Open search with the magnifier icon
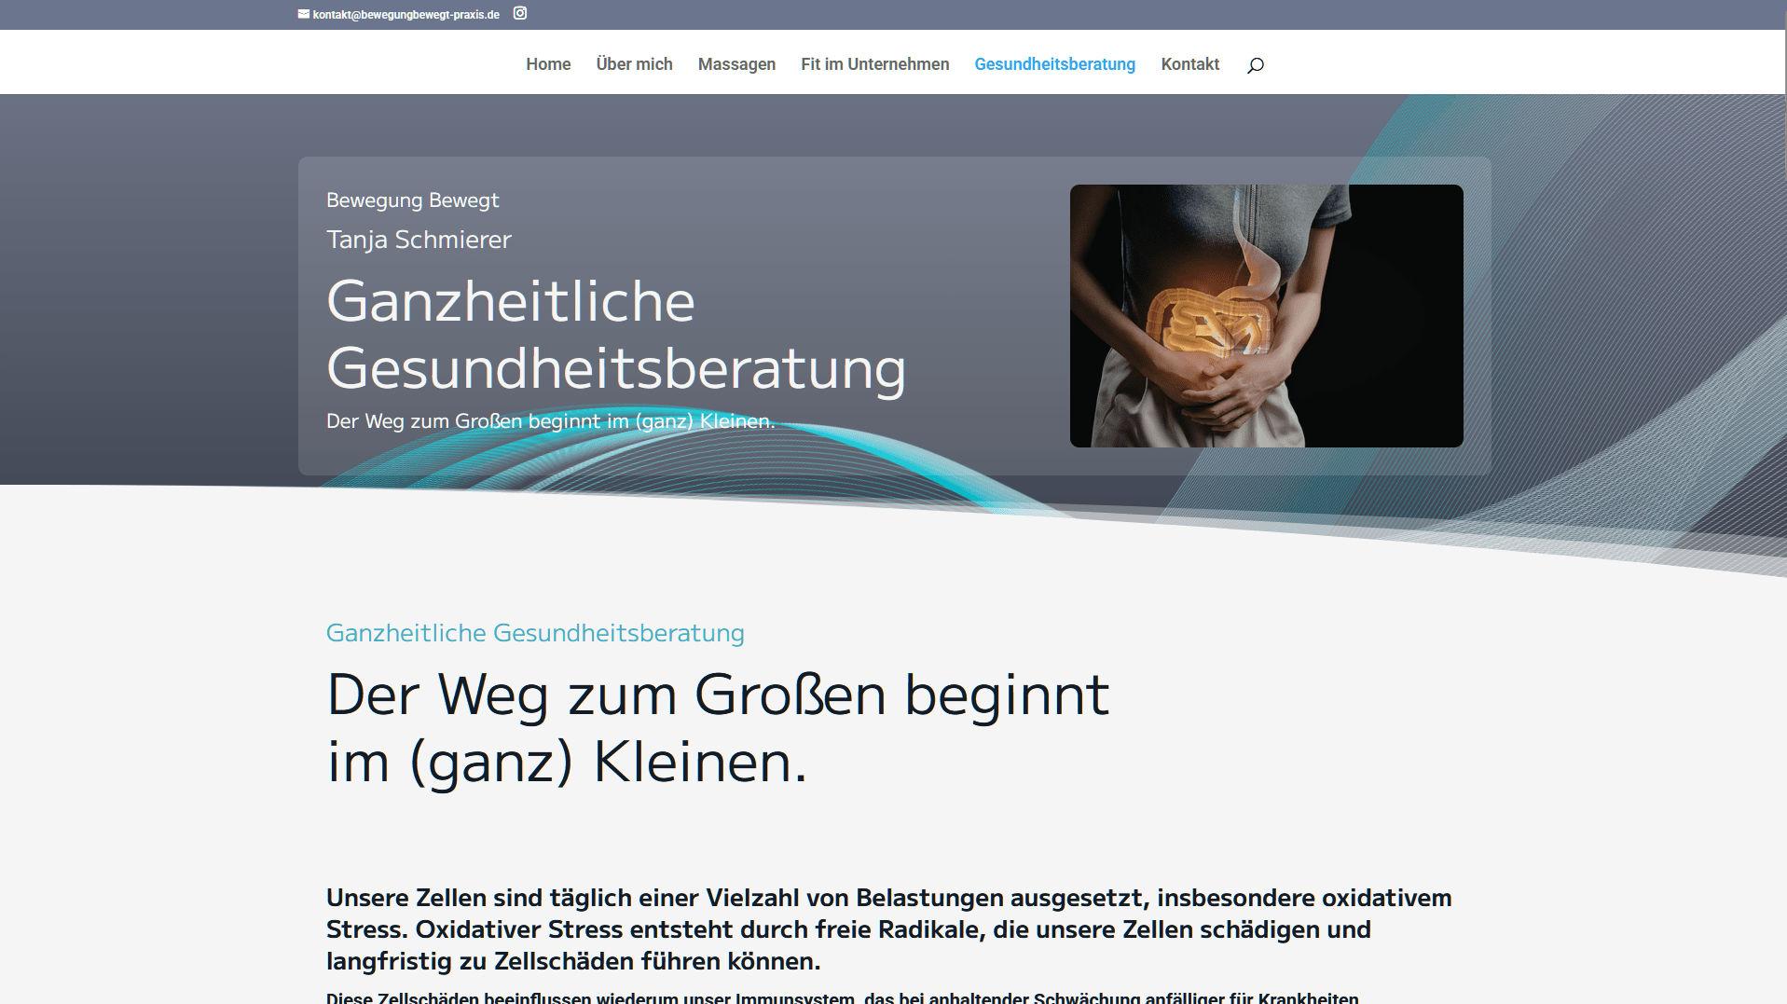Image resolution: width=1787 pixels, height=1004 pixels. click(1256, 64)
